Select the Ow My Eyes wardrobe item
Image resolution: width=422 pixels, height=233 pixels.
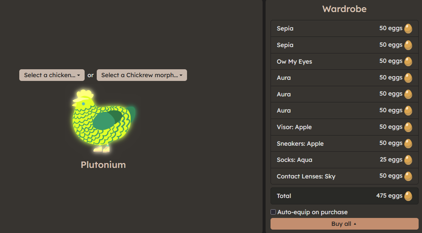(294, 61)
